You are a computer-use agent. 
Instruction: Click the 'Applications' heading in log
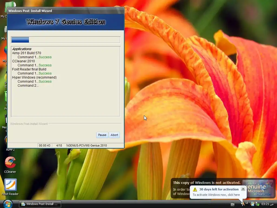coord(22,49)
